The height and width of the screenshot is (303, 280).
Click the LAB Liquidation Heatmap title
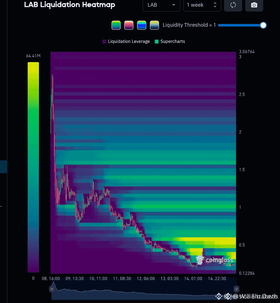tap(69, 5)
